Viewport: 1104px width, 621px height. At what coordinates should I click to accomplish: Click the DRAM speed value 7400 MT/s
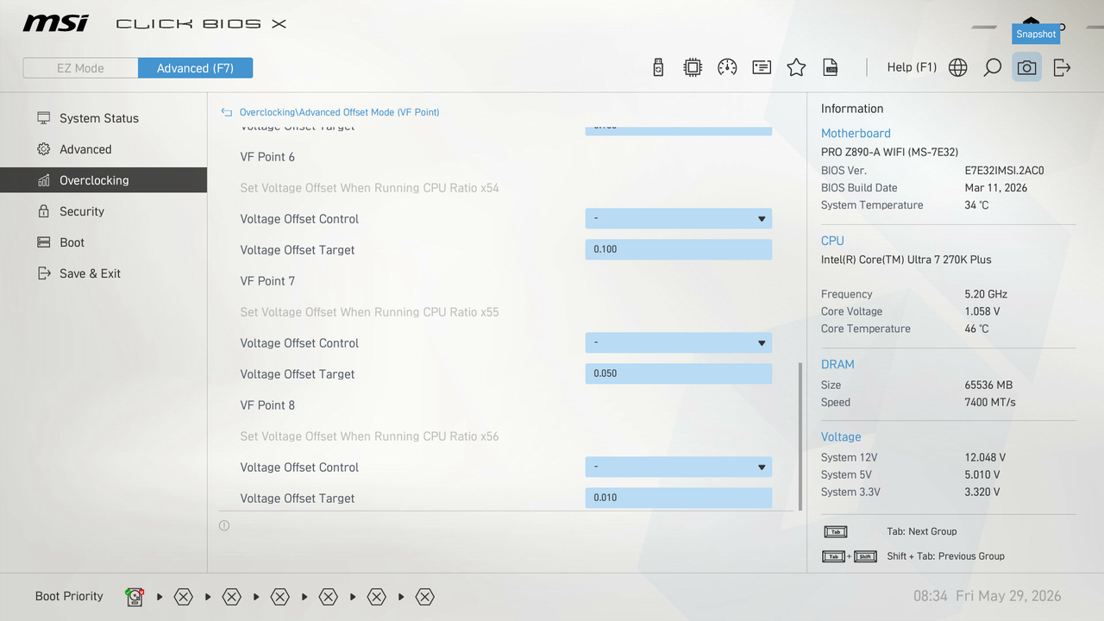[990, 403]
